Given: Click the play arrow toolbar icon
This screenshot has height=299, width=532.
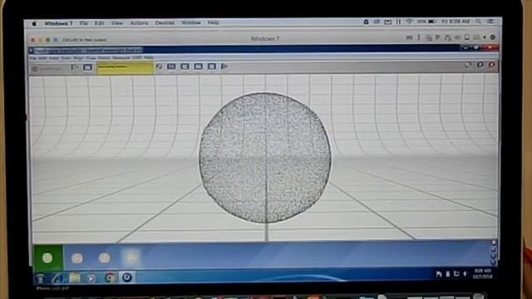Looking at the screenshot, I should point(224,66).
